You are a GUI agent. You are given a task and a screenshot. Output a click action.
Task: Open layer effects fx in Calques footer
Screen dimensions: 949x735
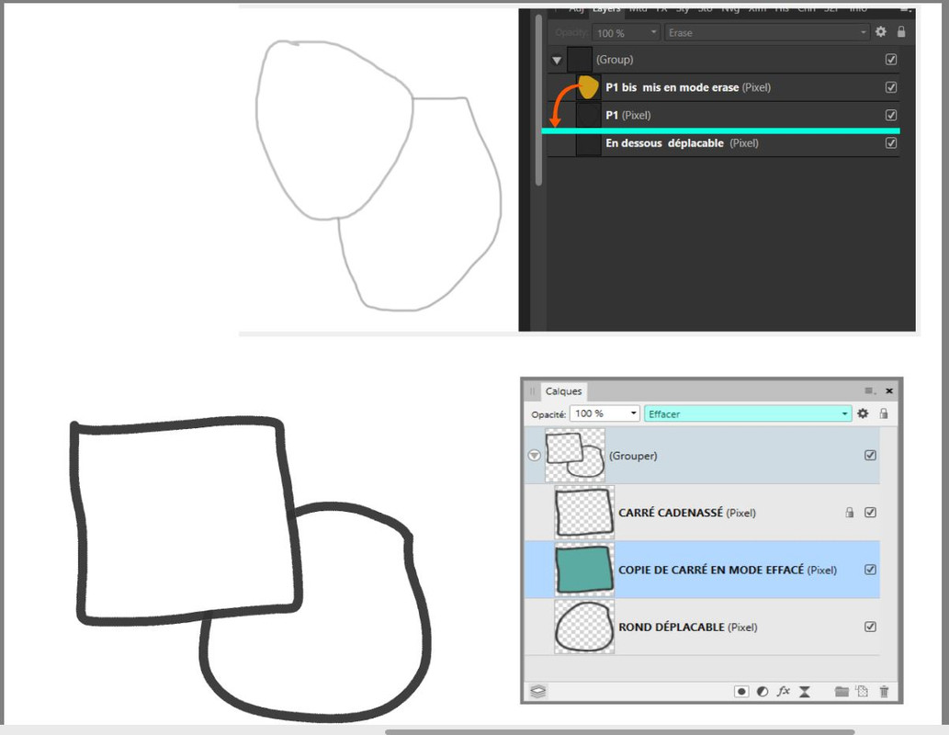pos(783,691)
